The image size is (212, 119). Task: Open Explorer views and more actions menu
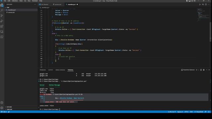(x=35, y=4)
